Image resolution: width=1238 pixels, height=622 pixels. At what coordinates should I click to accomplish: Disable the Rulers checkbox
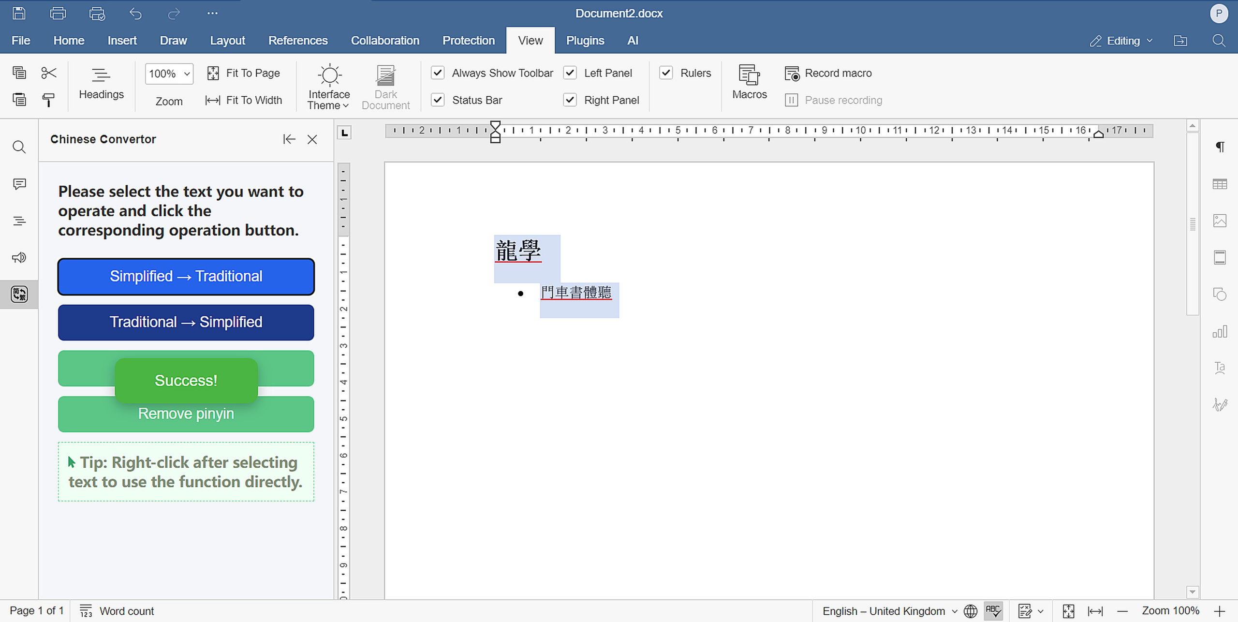click(x=666, y=73)
